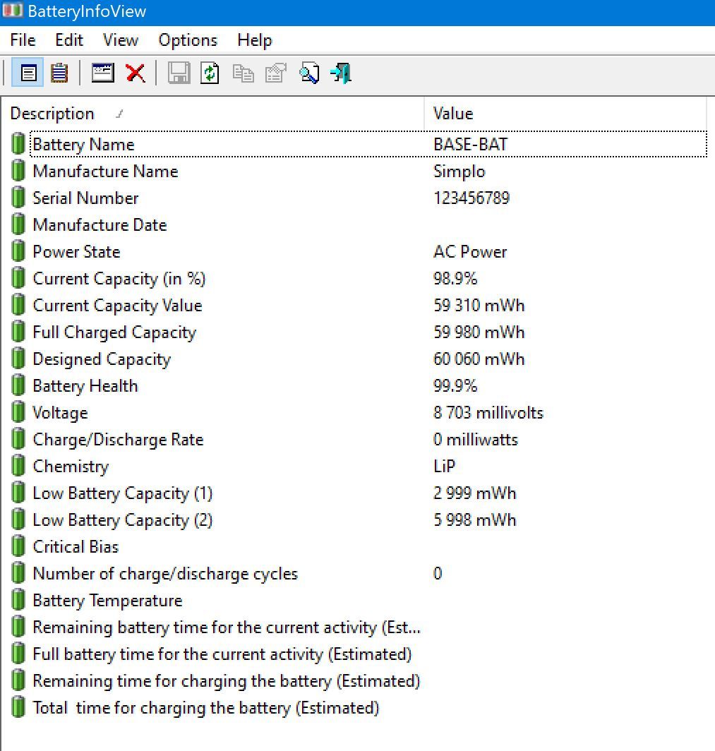Image resolution: width=715 pixels, height=751 pixels.
Task: Click the item properties toolbar icon
Action: click(276, 73)
